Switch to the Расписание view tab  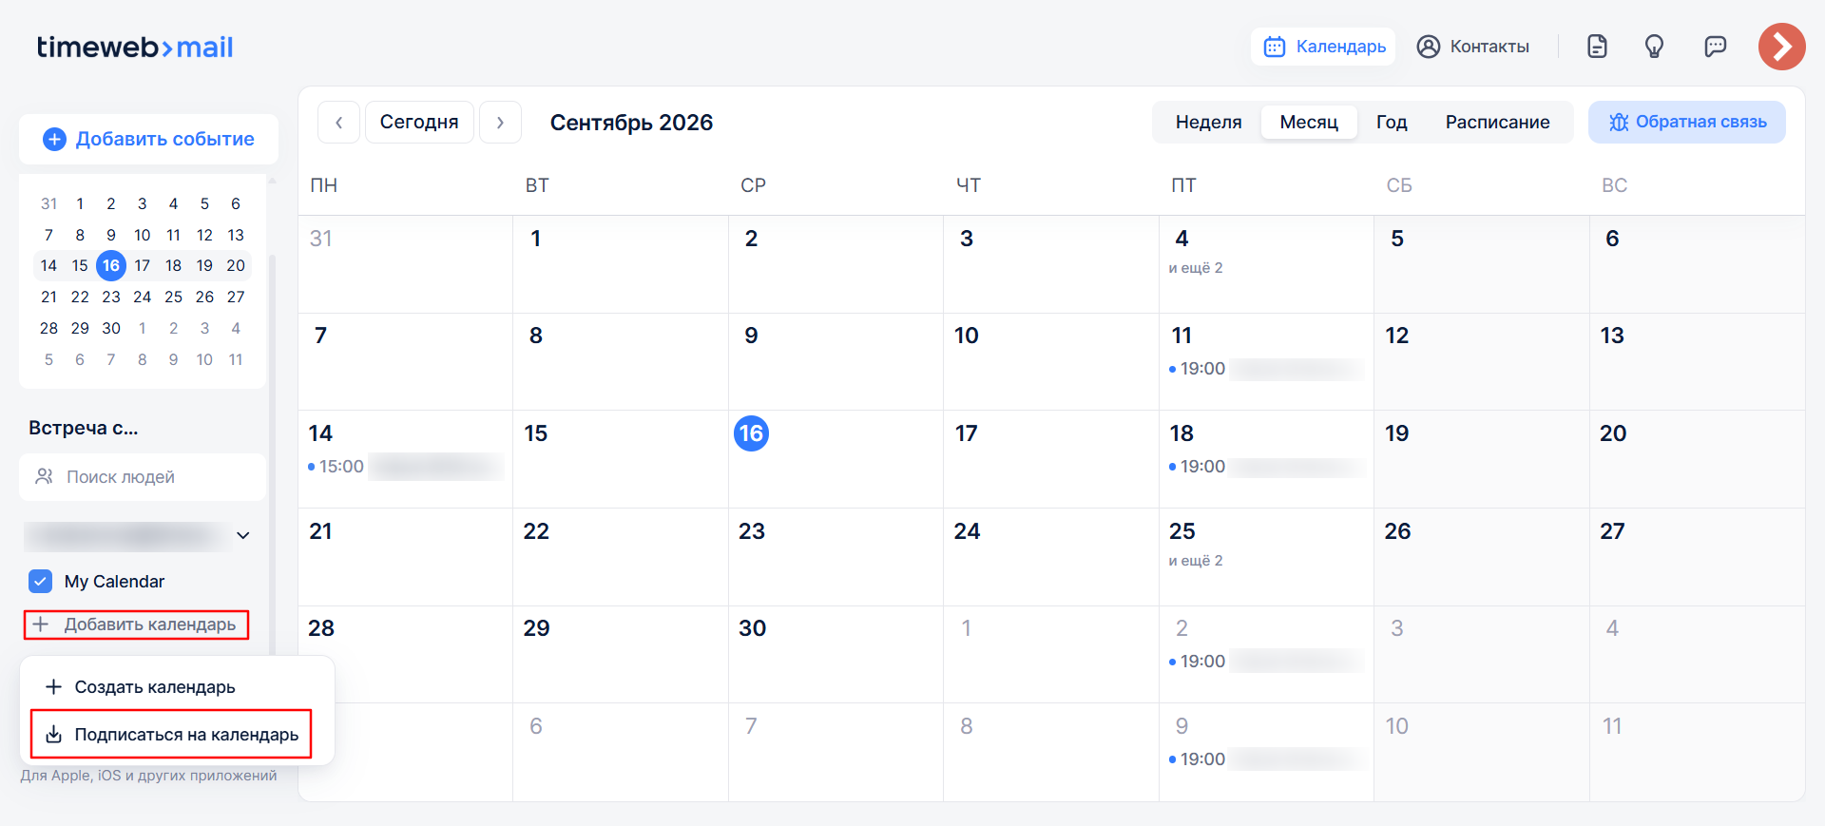[x=1497, y=123]
